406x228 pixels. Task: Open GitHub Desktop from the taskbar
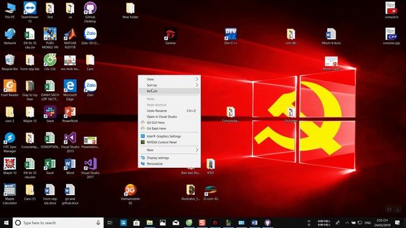tap(268, 222)
